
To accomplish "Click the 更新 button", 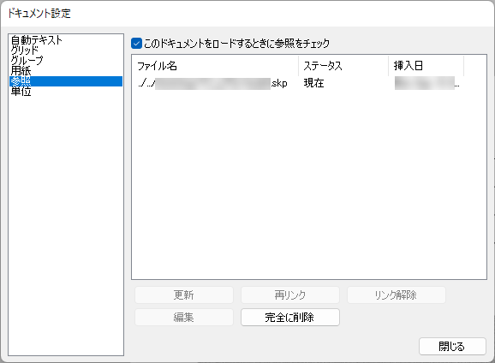I will (x=184, y=295).
